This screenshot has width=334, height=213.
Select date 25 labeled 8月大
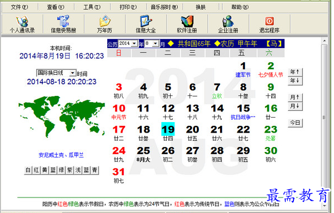[143, 155]
